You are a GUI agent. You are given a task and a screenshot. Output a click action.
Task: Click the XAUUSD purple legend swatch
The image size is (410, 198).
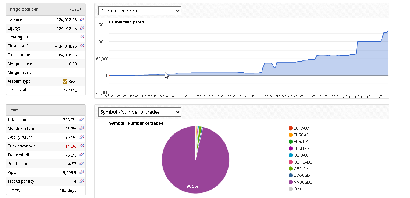pyautogui.click(x=291, y=182)
